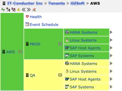Open PROD SAP Host Agents
Image resolution: width=122 pixels, height=91 pixels.
(85, 48)
